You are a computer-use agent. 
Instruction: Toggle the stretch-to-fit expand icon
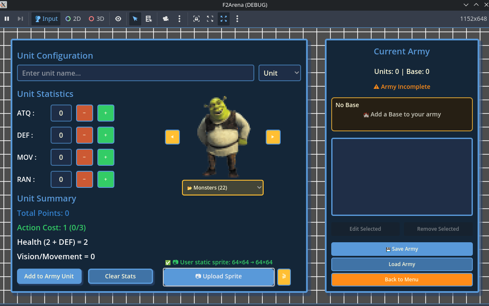[x=224, y=19]
